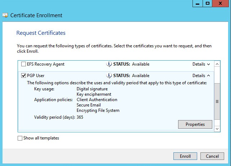Click the scrollbar down arrow in certificate list
Viewport: 231px width, 166px height.
(217, 129)
